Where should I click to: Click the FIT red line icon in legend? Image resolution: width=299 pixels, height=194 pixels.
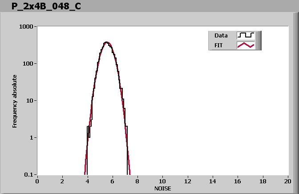[x=246, y=45]
